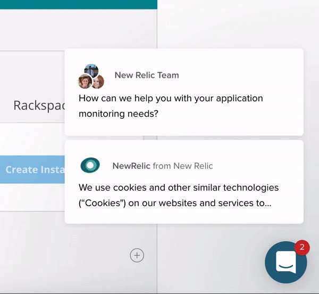The height and width of the screenshot is (294, 319).
Task: Open the cookies notice message card
Action: click(x=184, y=182)
